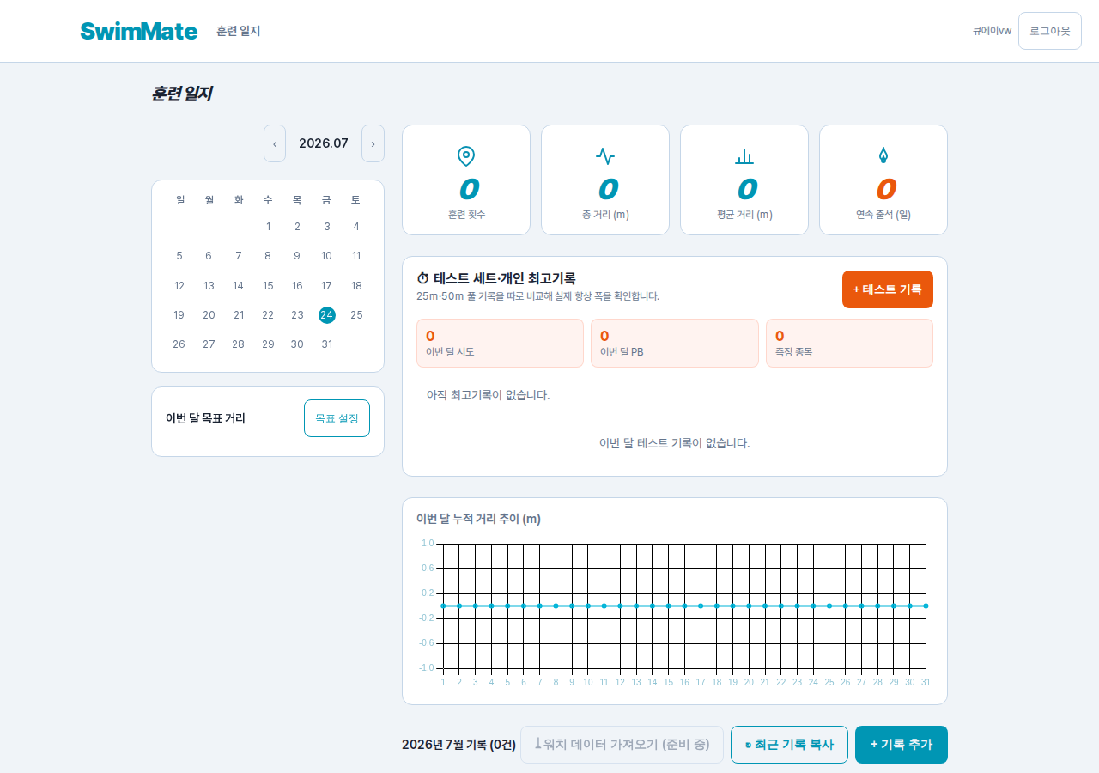The width and height of the screenshot is (1099, 773).
Task: Click the SwimMate logo
Action: [x=139, y=31]
